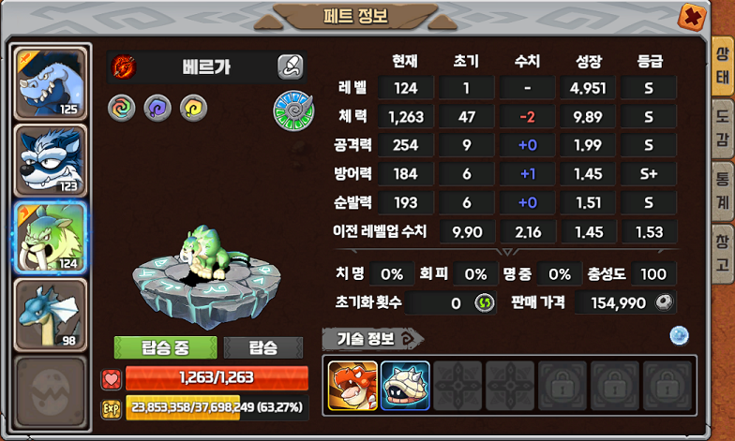
Task: Open the 상태 side tab
Action: pyautogui.click(x=722, y=66)
